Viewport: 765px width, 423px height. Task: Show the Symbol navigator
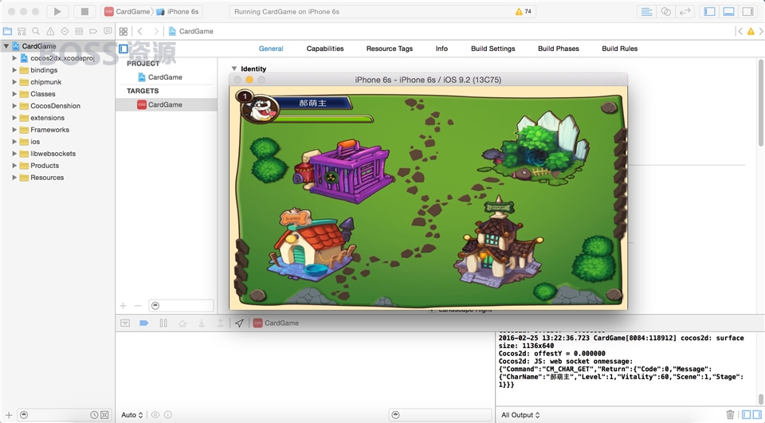point(22,31)
